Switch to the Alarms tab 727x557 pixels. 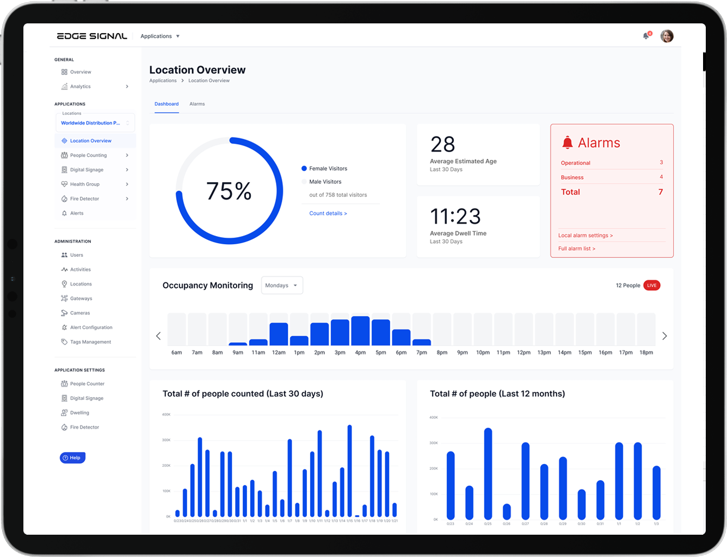197,104
